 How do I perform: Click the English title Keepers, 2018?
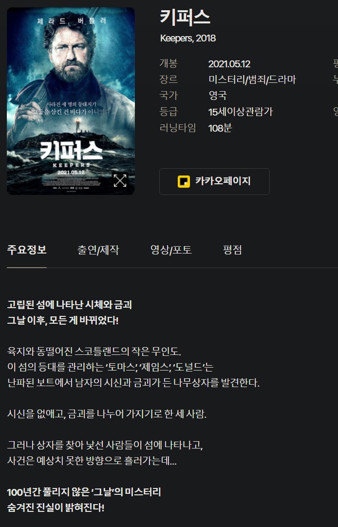(188, 39)
